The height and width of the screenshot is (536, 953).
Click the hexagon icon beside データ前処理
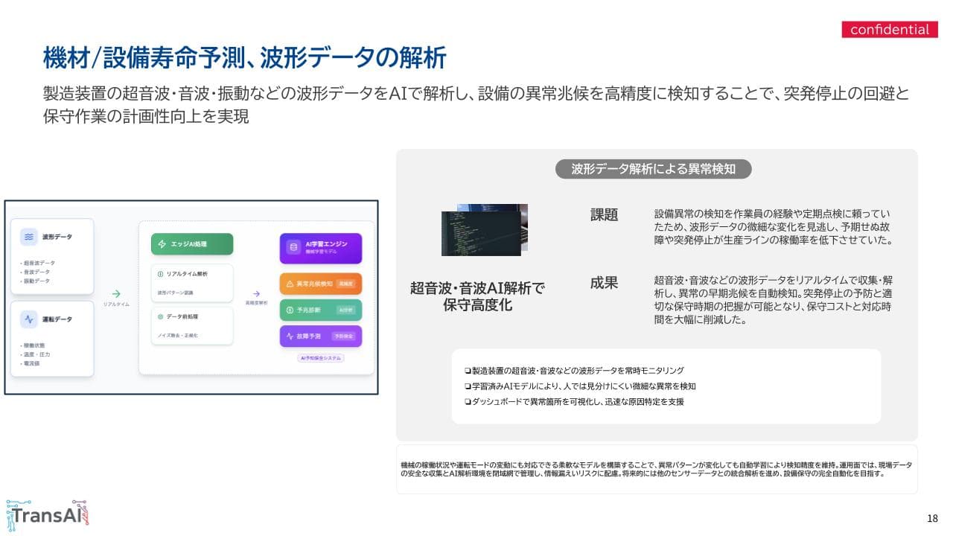(161, 316)
